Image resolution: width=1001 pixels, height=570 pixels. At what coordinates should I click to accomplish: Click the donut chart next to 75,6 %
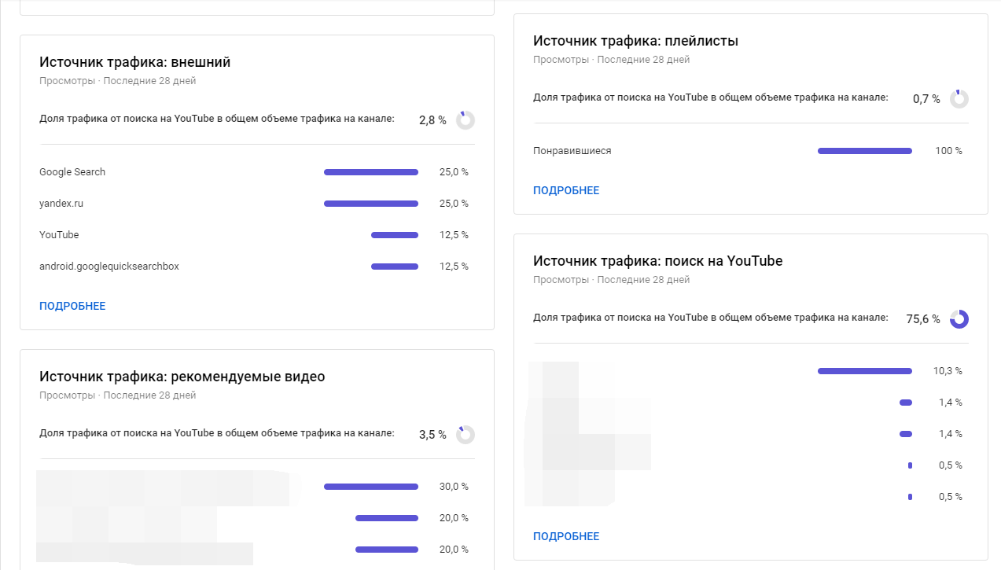coord(959,318)
